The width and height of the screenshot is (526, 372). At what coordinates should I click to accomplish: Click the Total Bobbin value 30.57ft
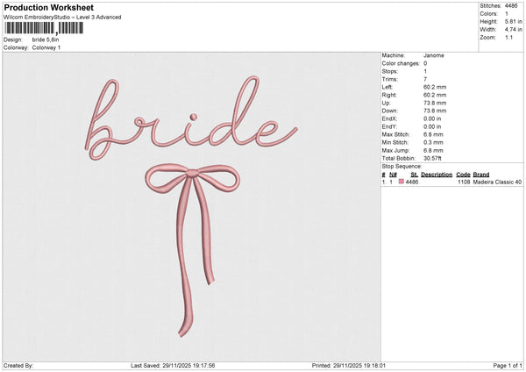pyautogui.click(x=434, y=158)
